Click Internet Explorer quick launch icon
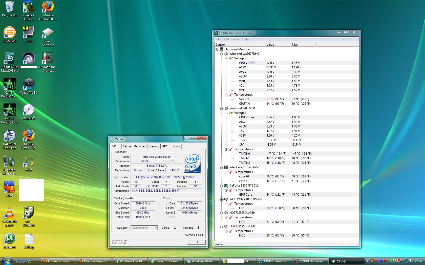 pyautogui.click(x=30, y=261)
